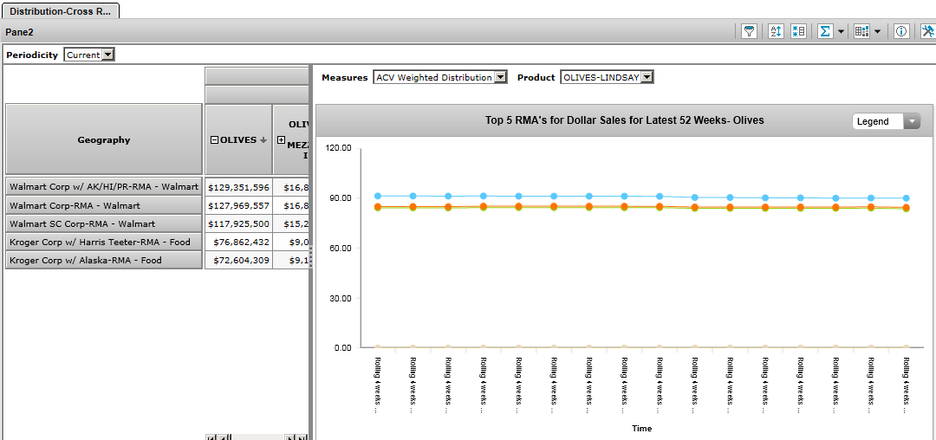
Task: Open the information icon in toolbar
Action: tap(901, 31)
